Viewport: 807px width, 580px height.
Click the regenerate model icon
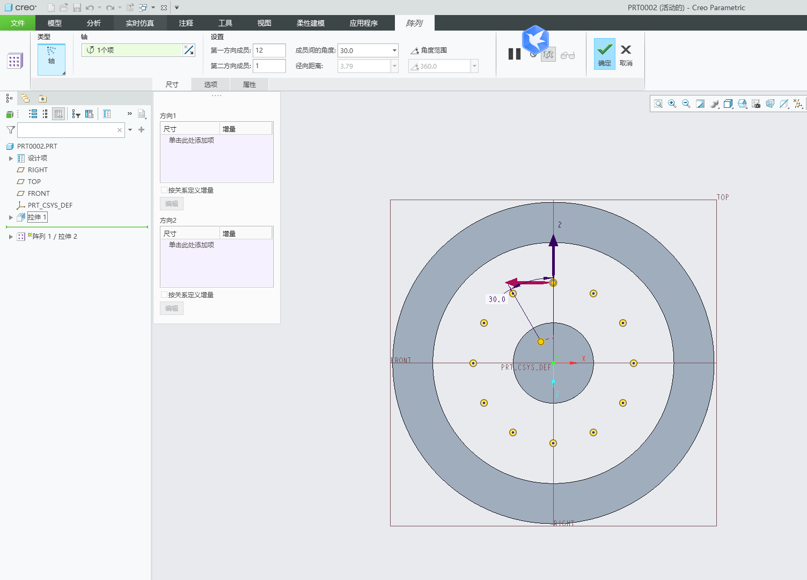pos(130,8)
